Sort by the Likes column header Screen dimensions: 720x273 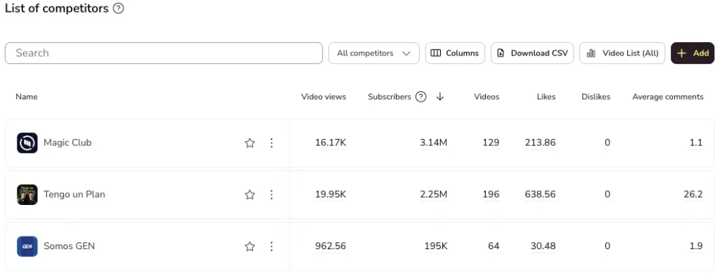coord(546,97)
